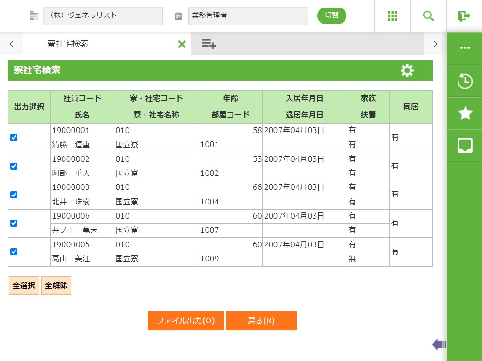482x361 pixels.
Task: Click the ファイル出力(O) button
Action: pyautogui.click(x=185, y=321)
